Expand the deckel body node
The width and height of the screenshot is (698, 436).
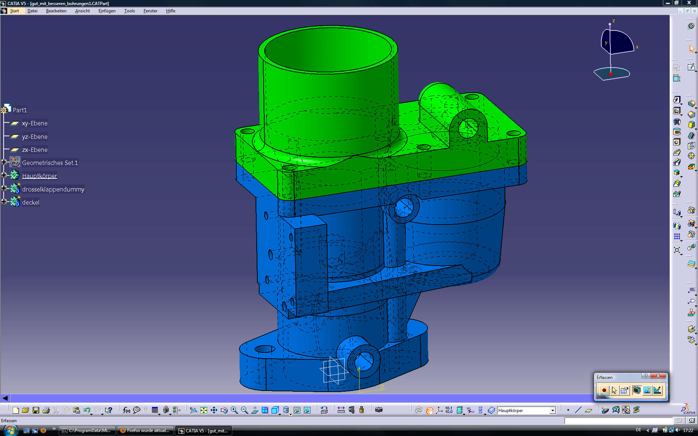click(4, 202)
